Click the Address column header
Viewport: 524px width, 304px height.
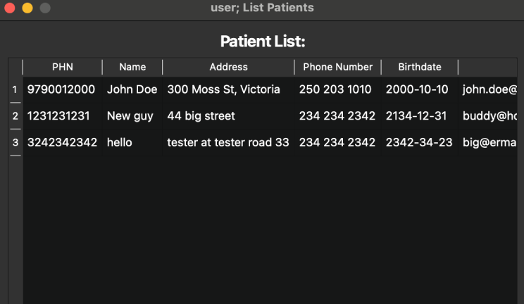click(x=229, y=67)
